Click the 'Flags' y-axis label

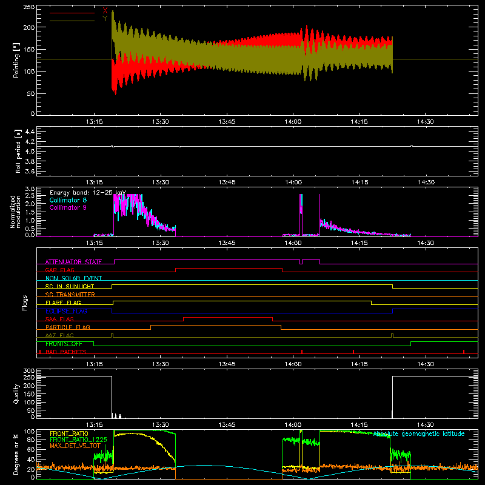(x=25, y=303)
